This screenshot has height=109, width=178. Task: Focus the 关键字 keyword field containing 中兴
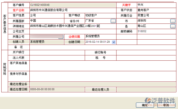coord(156,5)
